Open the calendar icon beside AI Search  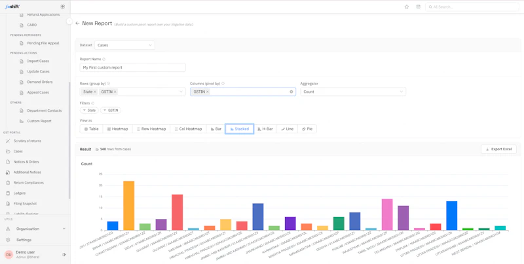[x=418, y=7]
